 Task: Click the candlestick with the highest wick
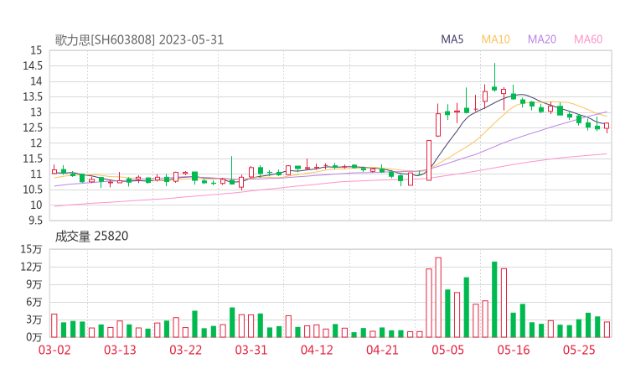[x=494, y=77]
